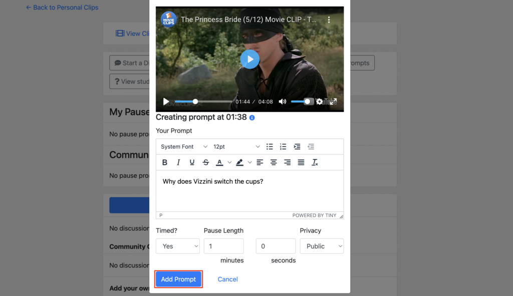
Task: Decrease indent of text
Action: coord(311,146)
